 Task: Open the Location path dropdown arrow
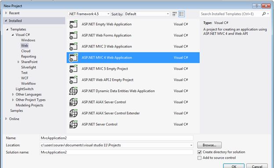point(191,145)
